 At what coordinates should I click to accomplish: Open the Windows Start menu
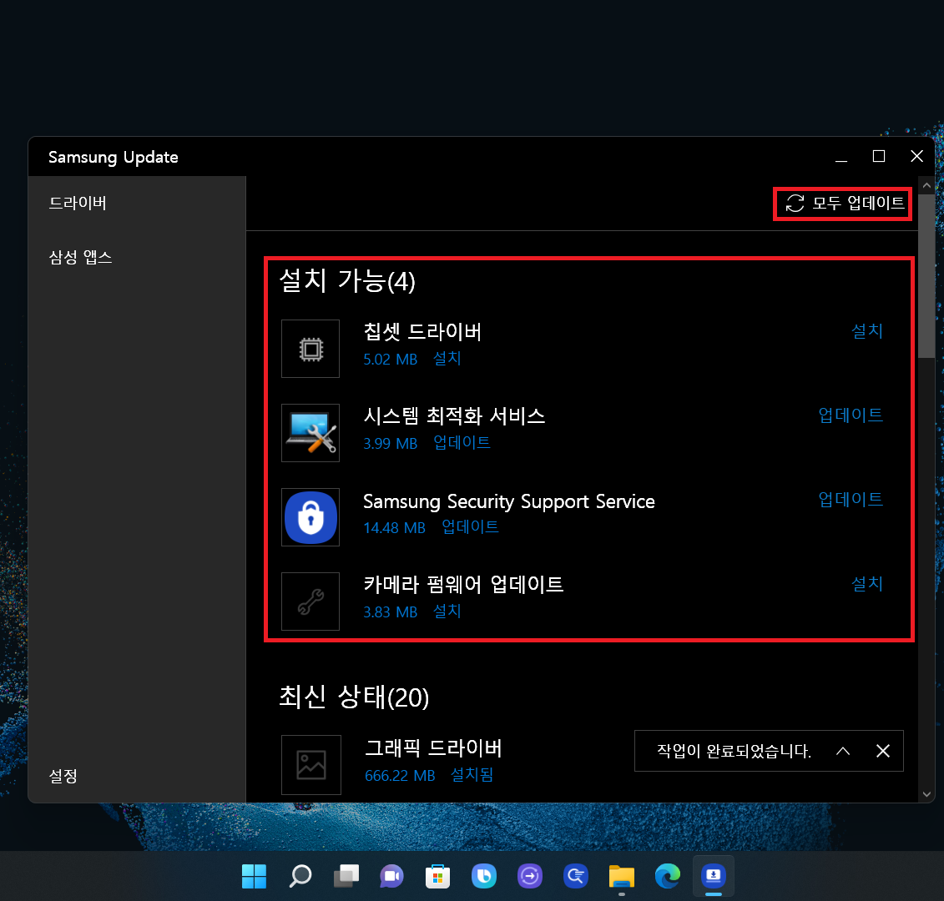pos(254,876)
